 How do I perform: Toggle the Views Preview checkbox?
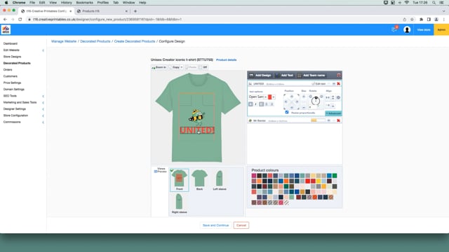[156, 171]
